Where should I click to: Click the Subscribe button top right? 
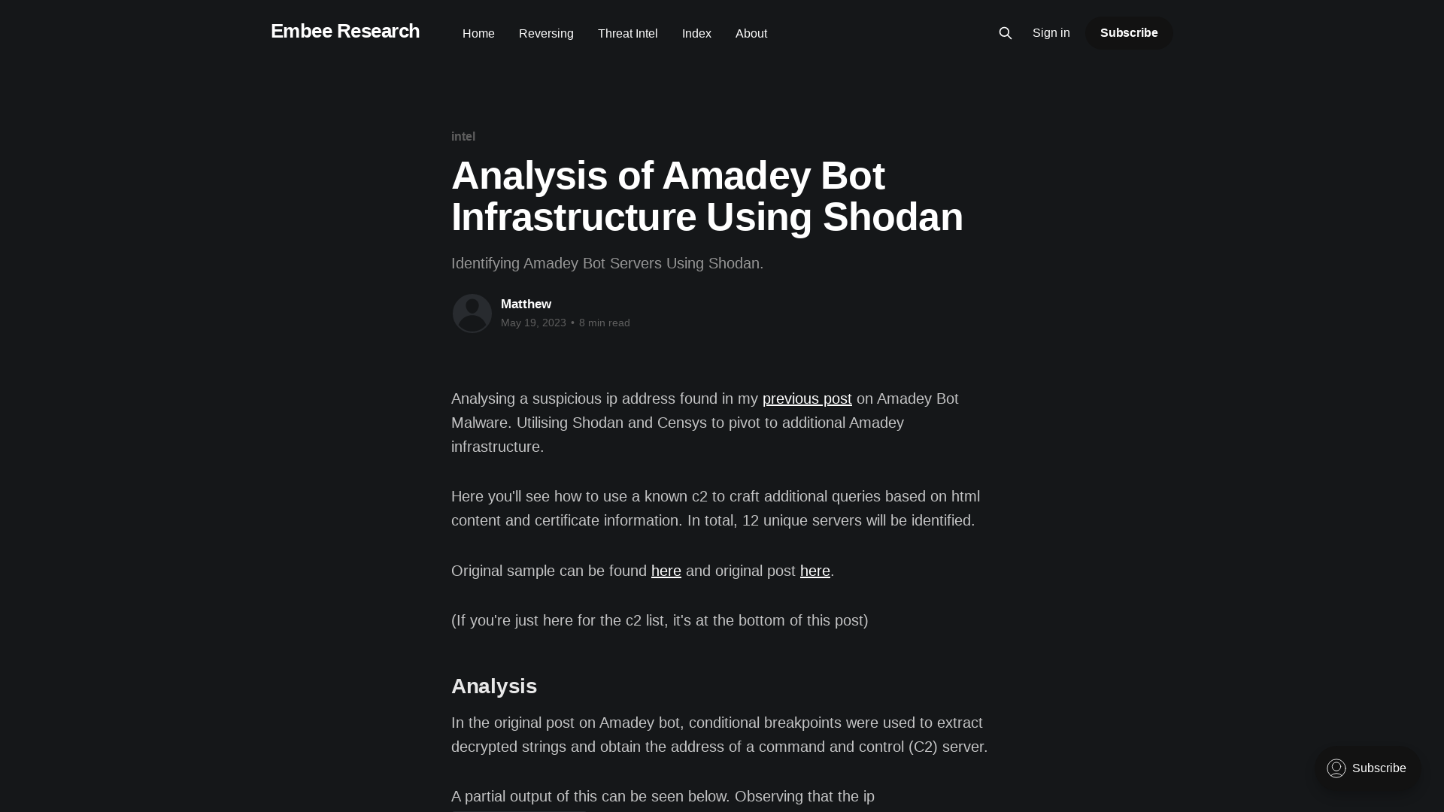[x=1129, y=33]
